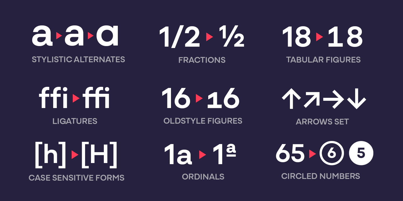This screenshot has height=201, width=403.
Task: Click the Oldstyle Figures label
Action: tap(203, 121)
